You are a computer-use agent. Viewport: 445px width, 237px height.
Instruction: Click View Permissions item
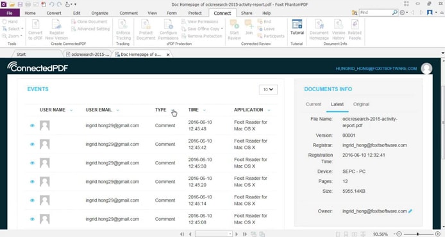pos(199,22)
